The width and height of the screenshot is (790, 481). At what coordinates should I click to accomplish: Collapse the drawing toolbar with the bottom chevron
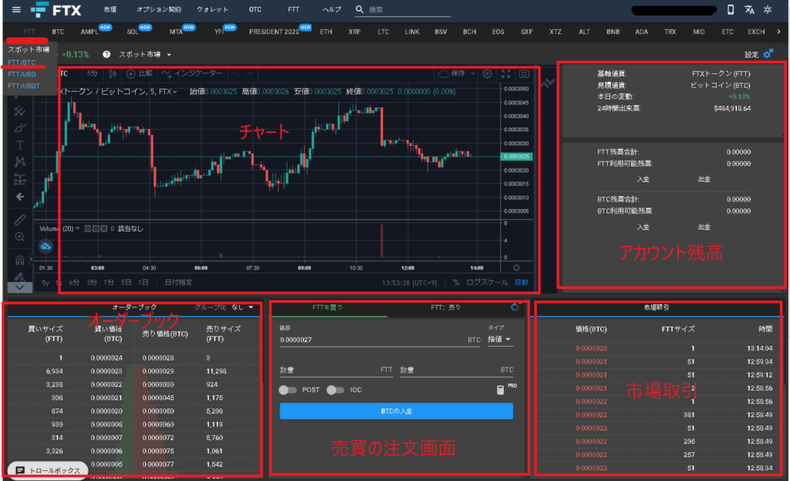(19, 287)
